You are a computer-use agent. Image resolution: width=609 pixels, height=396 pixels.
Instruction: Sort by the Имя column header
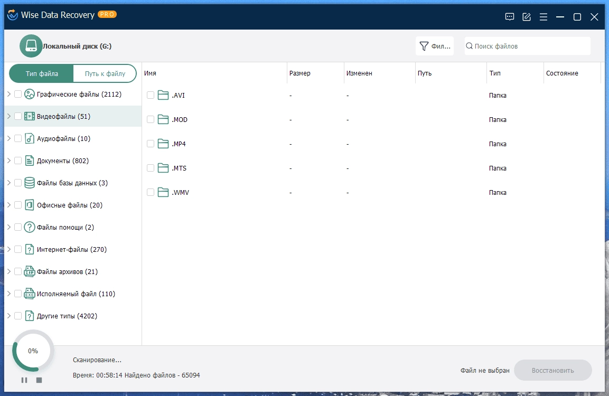tap(214, 73)
